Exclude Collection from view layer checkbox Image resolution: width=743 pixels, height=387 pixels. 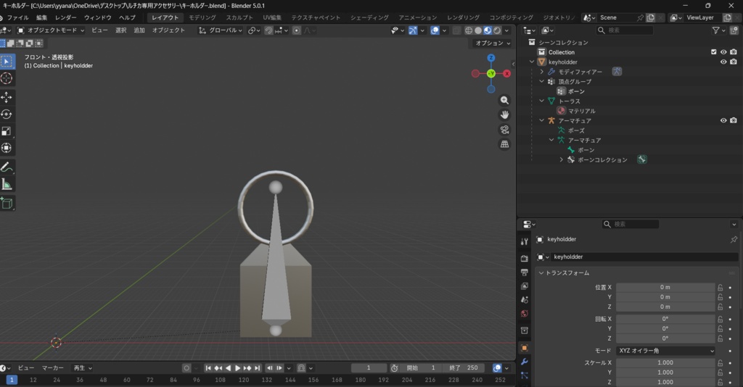click(714, 52)
